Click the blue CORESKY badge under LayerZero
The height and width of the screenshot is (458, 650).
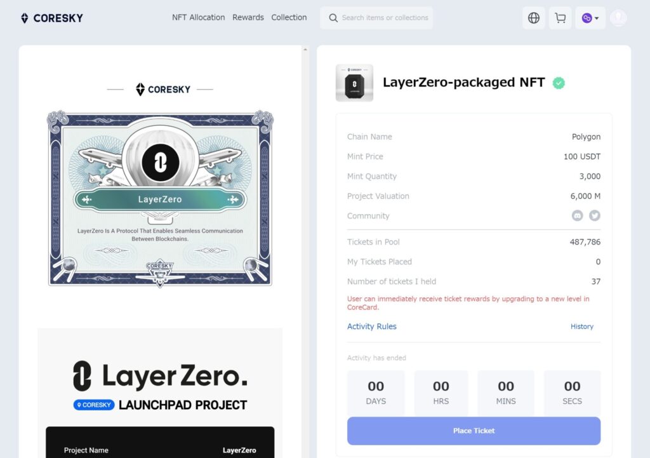point(94,405)
